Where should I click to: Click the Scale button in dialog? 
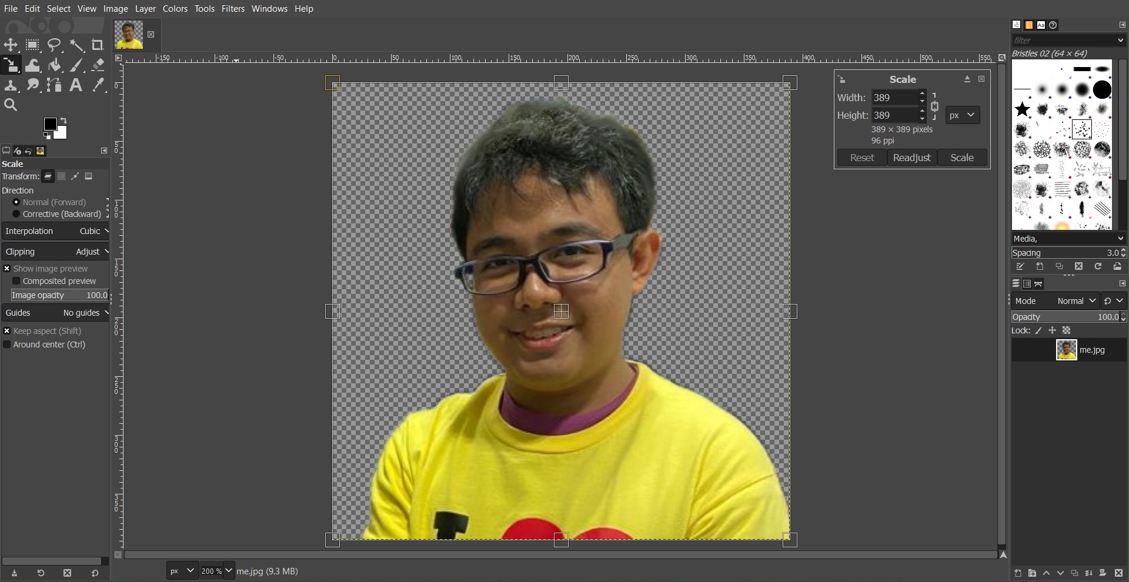click(x=961, y=158)
